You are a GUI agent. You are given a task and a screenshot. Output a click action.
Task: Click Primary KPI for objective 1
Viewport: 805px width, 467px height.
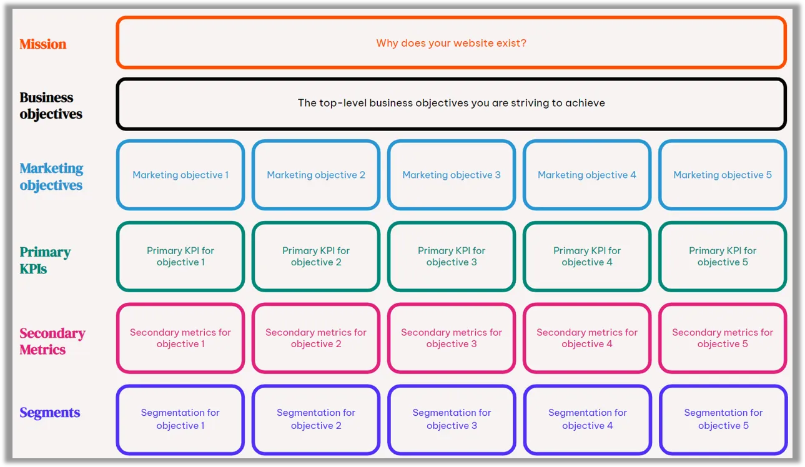(180, 257)
